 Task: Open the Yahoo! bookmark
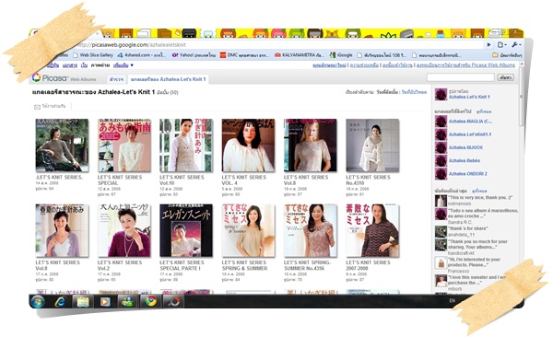pos(194,55)
